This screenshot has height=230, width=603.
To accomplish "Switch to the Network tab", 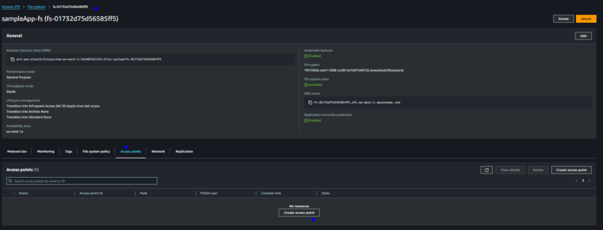I will [158, 151].
